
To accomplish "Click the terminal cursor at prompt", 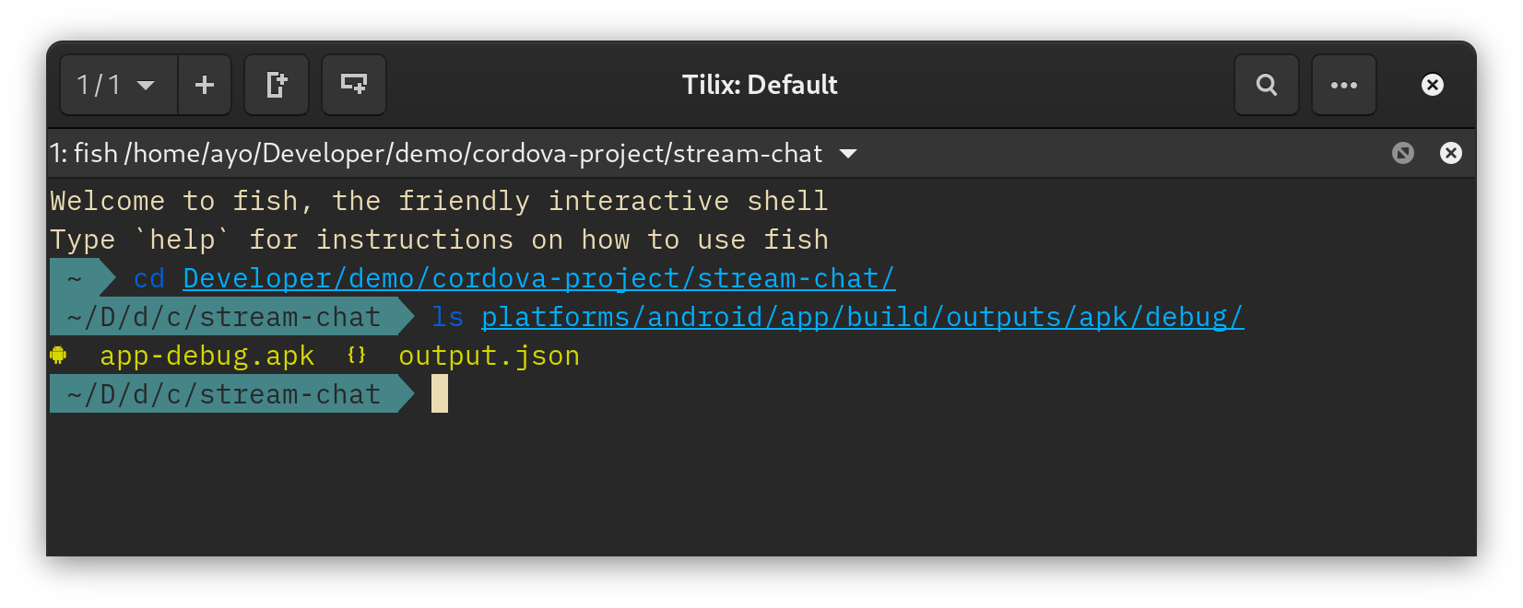I will click(440, 393).
